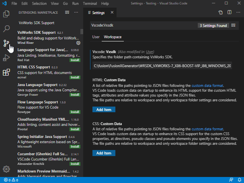Open editor more actions menu
The height and width of the screenshot is (183, 244).
[x=238, y=12]
